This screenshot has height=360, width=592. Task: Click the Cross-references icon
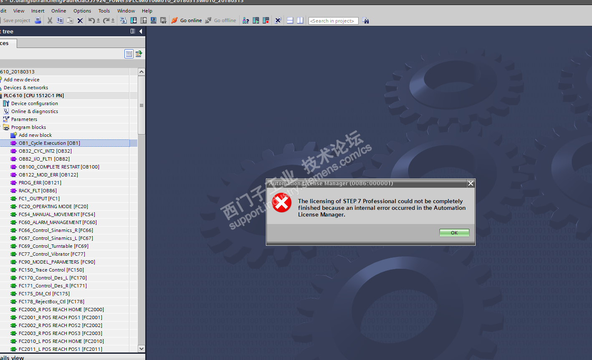pyautogui.click(x=278, y=20)
